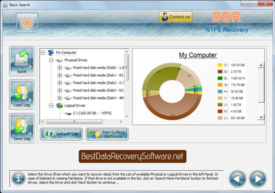Expand the Disk0 fixed hard disk entry

pos(59,67)
